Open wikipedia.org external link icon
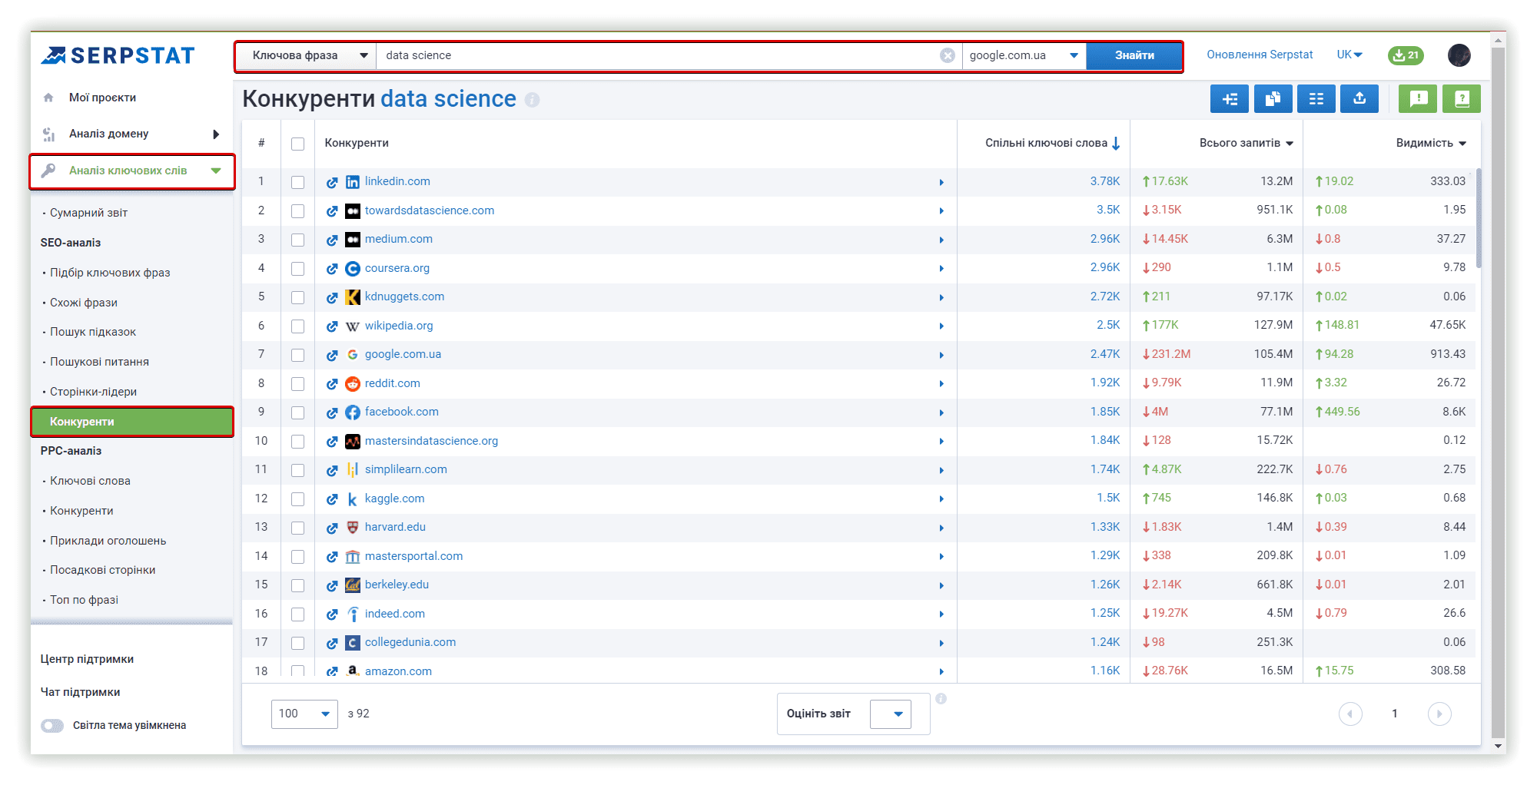The height and width of the screenshot is (785, 1537). click(x=332, y=326)
